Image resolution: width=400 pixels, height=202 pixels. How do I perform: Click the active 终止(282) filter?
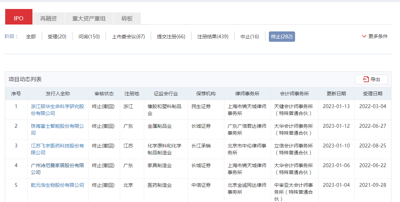[282, 37]
